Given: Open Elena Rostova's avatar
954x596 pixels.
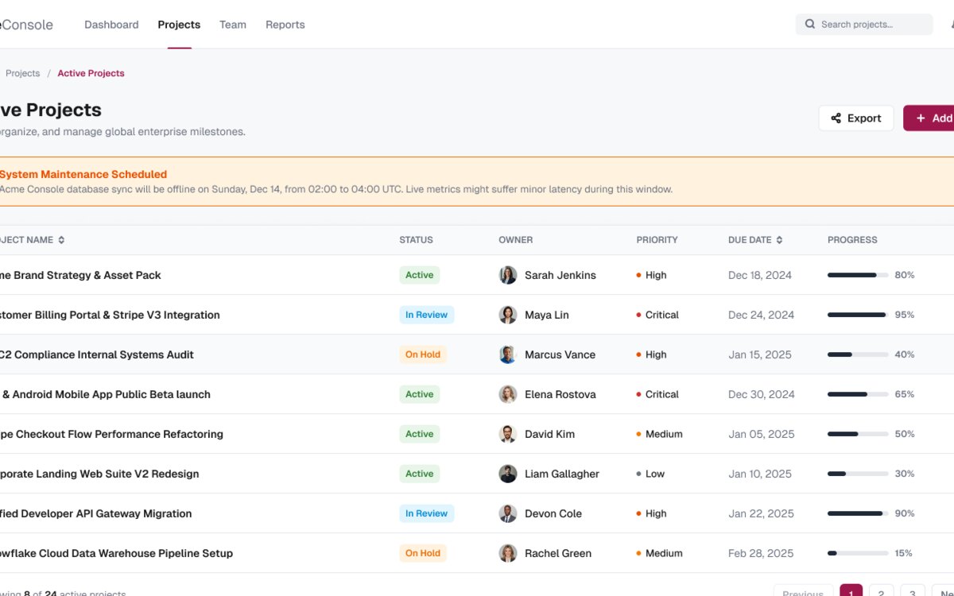Looking at the screenshot, I should coord(508,394).
